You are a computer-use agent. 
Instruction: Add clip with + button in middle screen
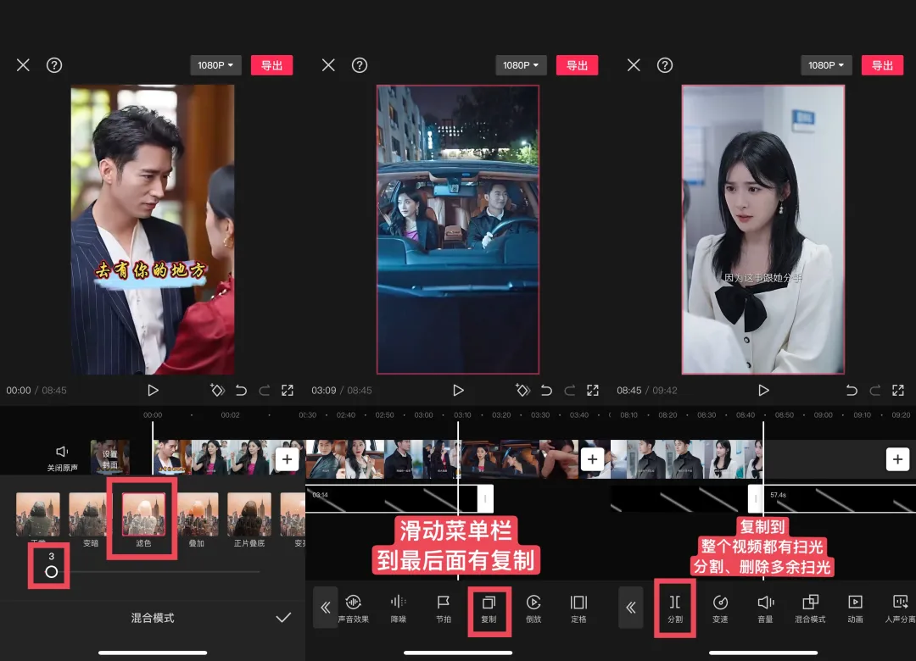click(x=592, y=459)
